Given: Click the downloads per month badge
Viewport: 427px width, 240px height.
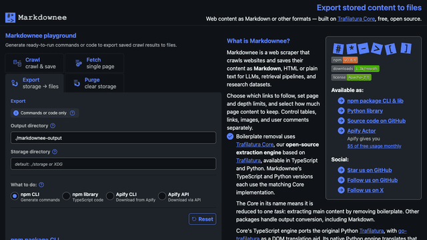Looking at the screenshot, I should tap(355, 69).
